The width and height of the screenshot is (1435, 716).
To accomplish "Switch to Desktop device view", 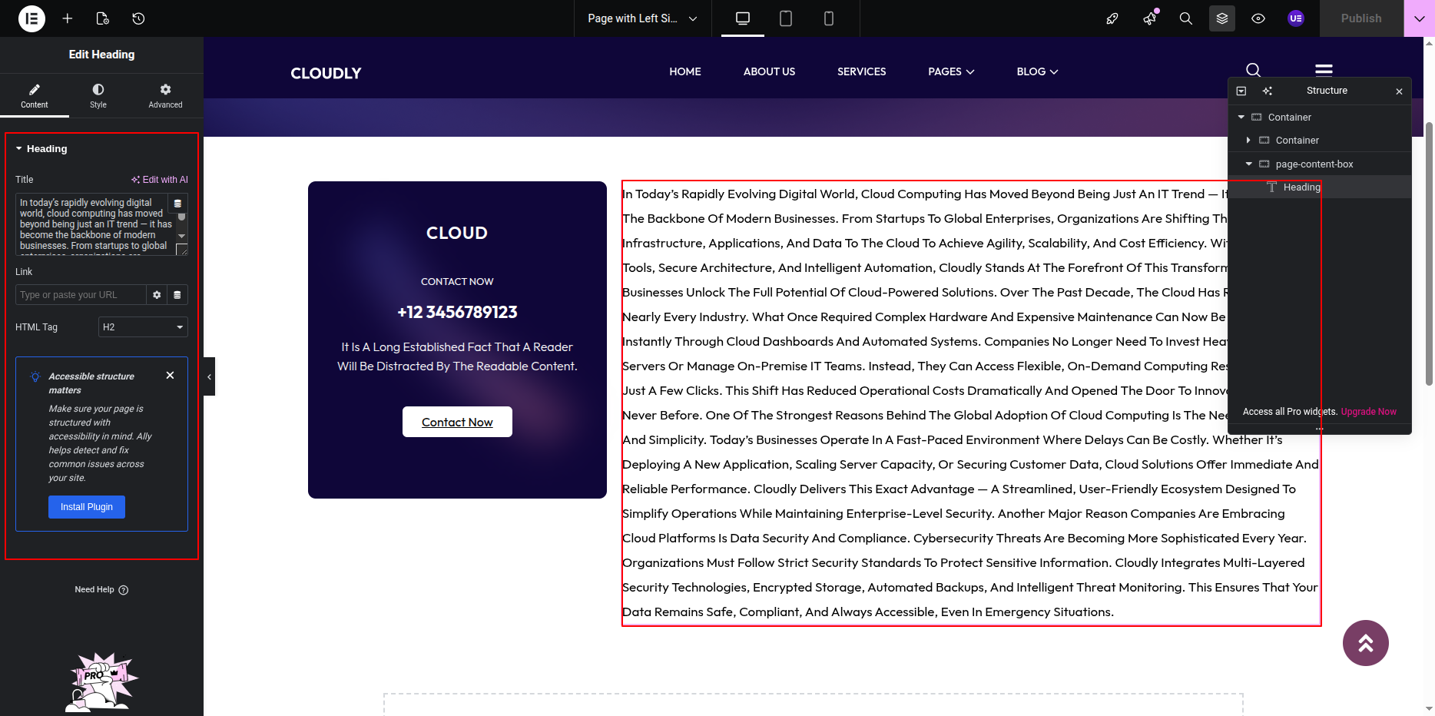I will [x=743, y=18].
